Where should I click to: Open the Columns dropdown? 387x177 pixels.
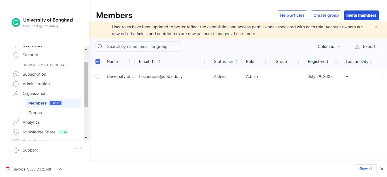328,46
